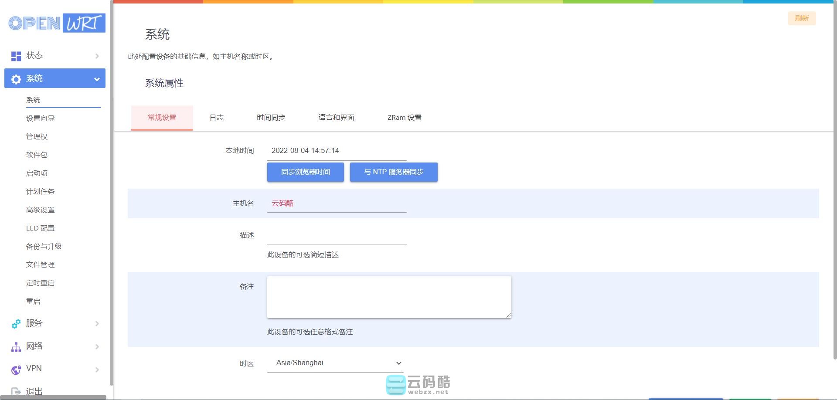
Task: Collapse the 系统 menu chevron
Action: click(x=97, y=79)
